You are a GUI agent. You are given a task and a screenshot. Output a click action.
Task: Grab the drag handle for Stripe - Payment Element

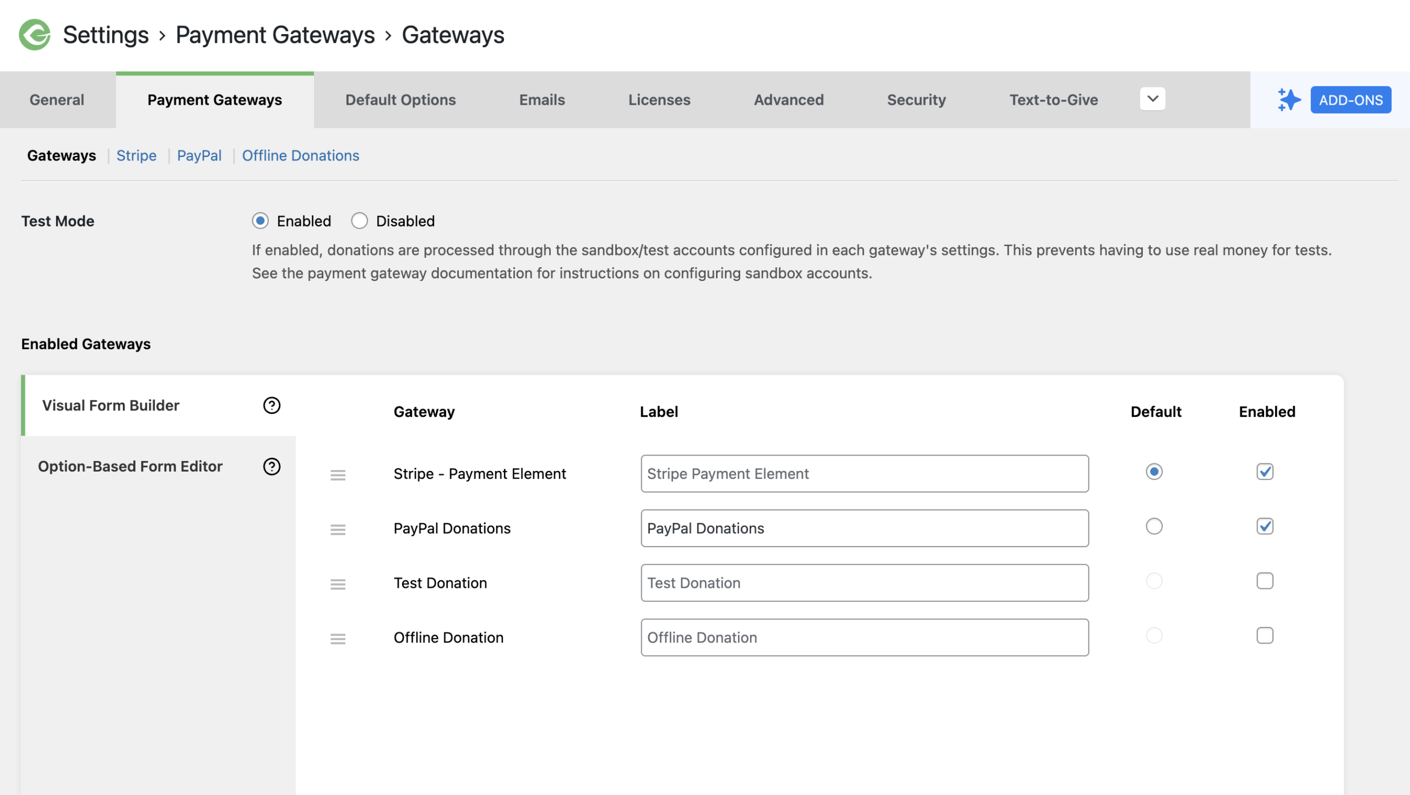[338, 474]
